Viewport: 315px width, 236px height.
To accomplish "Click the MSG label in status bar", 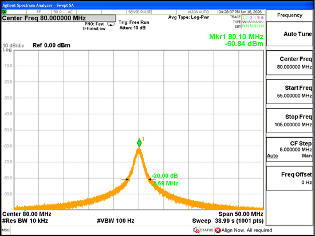I will 6,230.
